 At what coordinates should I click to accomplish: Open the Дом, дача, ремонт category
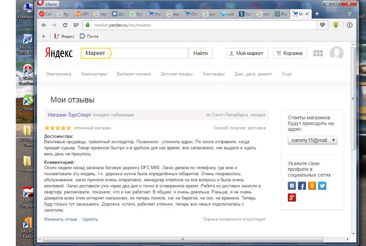pos(253,74)
